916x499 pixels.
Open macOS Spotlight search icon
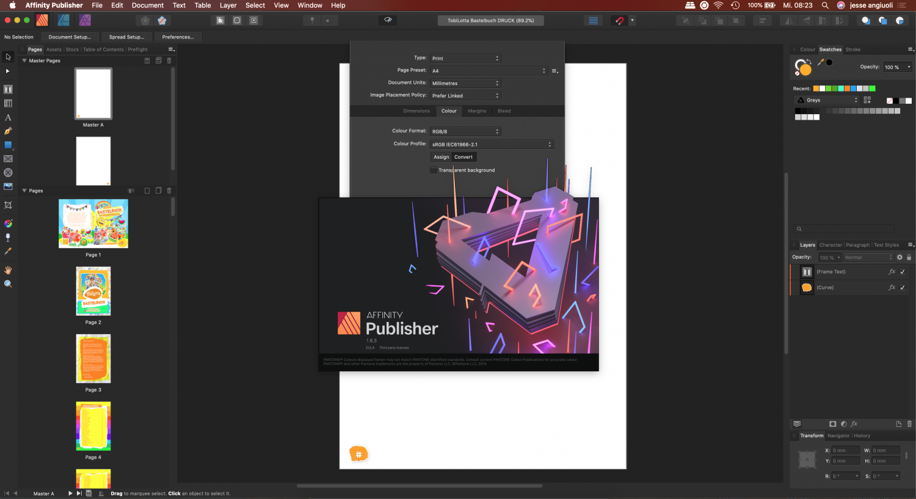click(825, 5)
